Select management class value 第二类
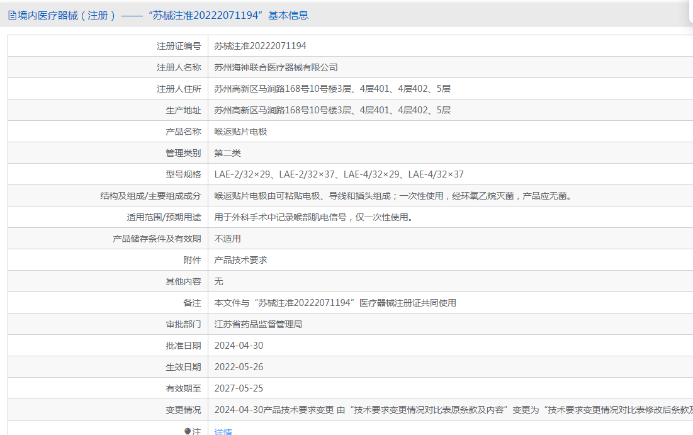The width and height of the screenshot is (693, 435). coord(227,153)
